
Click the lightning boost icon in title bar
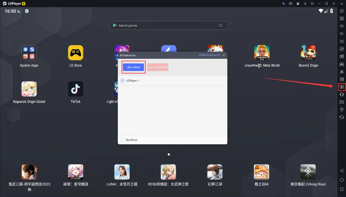(283, 3)
